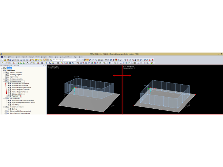This screenshot has height=167, width=223.
Task: Click the Redo arrow icon
Action: tap(27, 60)
